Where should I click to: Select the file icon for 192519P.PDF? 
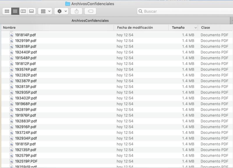click(12, 161)
